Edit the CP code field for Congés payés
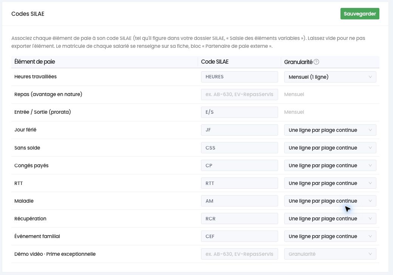 coord(239,166)
